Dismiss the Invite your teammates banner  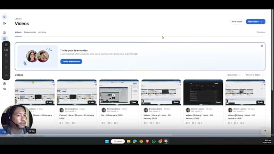[x=262, y=46]
